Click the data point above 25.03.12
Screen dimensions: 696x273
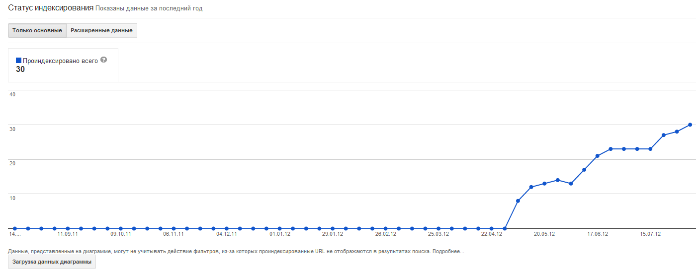click(x=438, y=228)
